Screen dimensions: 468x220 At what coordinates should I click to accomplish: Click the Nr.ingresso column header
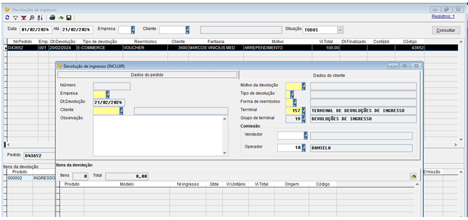pyautogui.click(x=188, y=184)
